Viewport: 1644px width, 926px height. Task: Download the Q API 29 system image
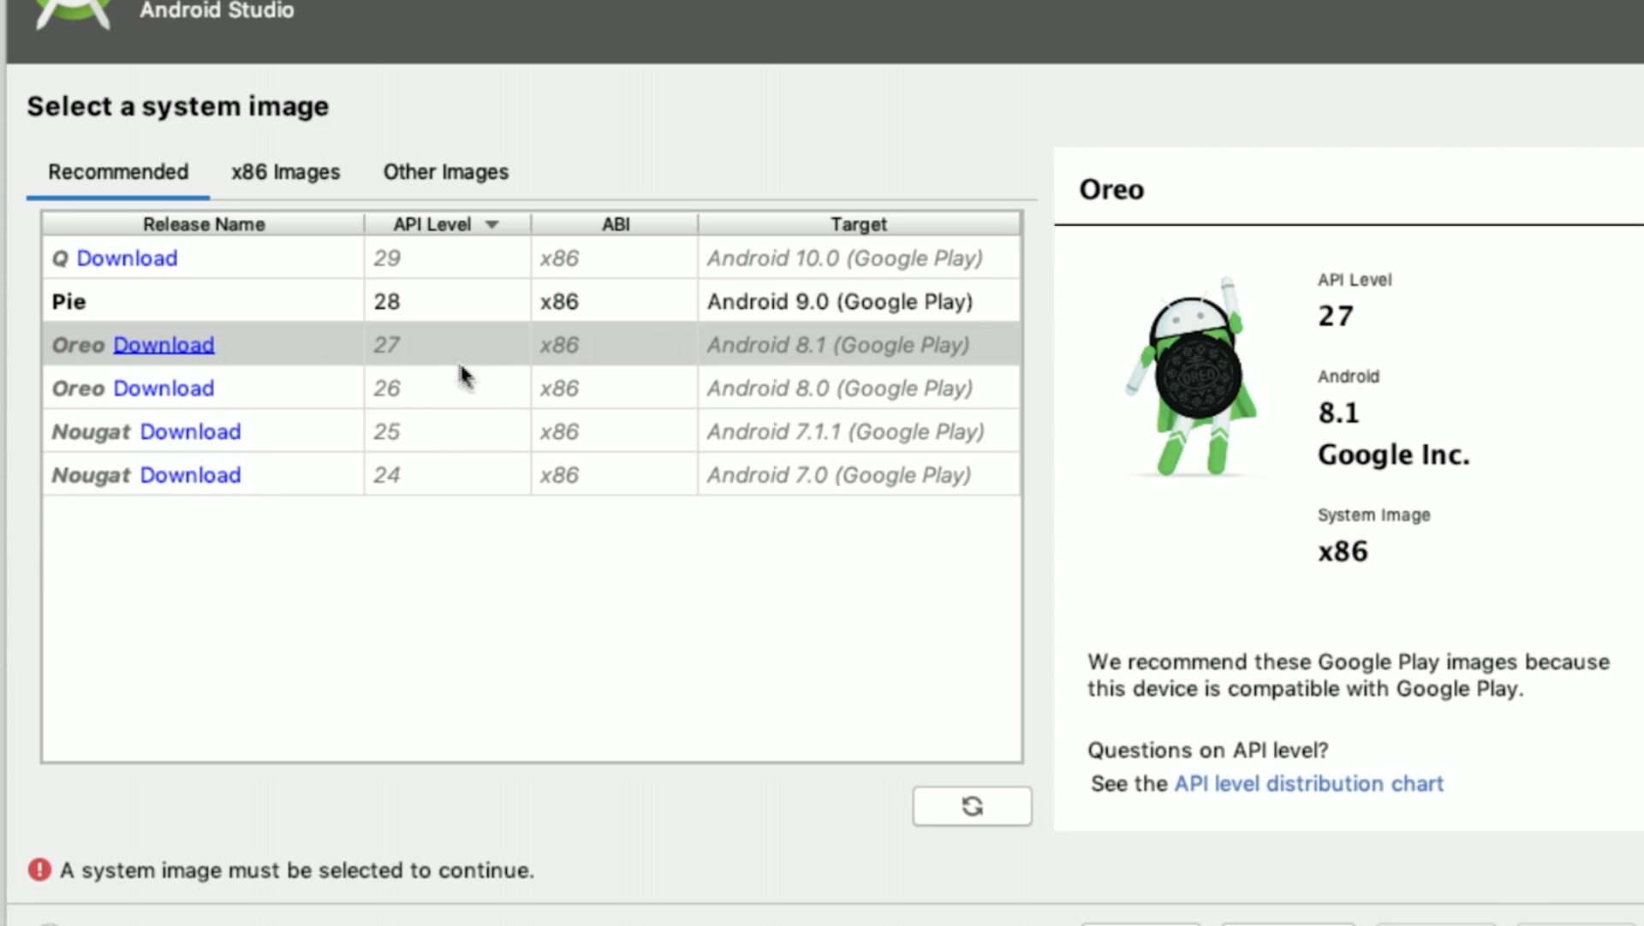click(127, 258)
